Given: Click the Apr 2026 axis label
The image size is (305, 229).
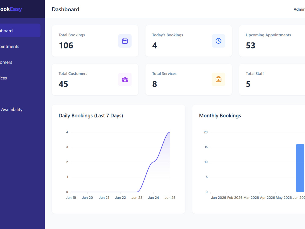Looking at the screenshot, I should pos(267,198).
